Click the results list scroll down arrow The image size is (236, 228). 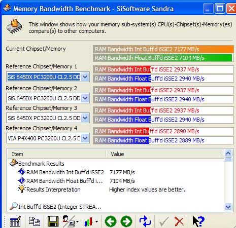point(228,207)
